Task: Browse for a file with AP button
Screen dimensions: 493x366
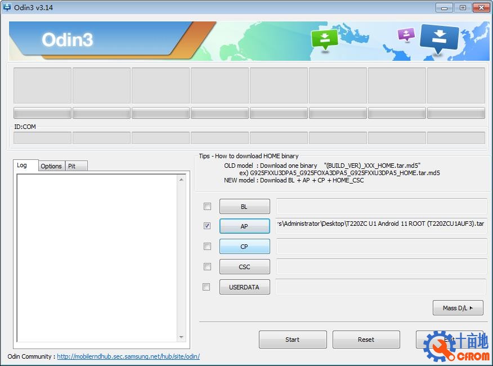Action: 244,226
